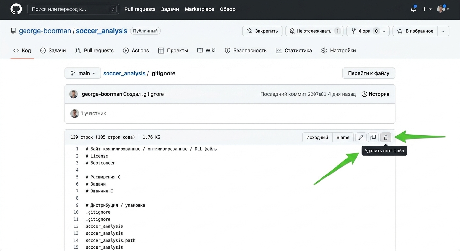Click the Публичный visibility badge
Image resolution: width=460 pixels, height=251 pixels.
[x=145, y=31]
